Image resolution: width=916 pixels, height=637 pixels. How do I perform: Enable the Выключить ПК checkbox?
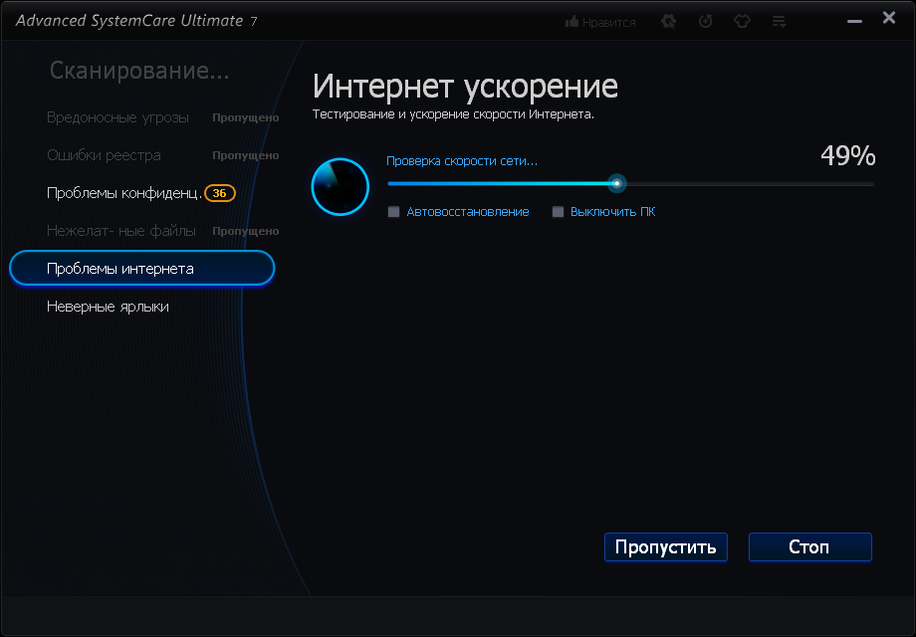[x=559, y=212]
